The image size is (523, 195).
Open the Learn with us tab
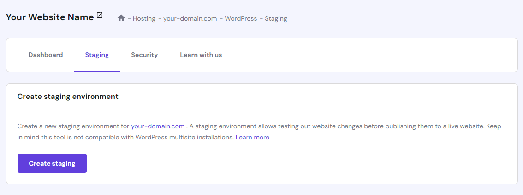[x=201, y=55]
